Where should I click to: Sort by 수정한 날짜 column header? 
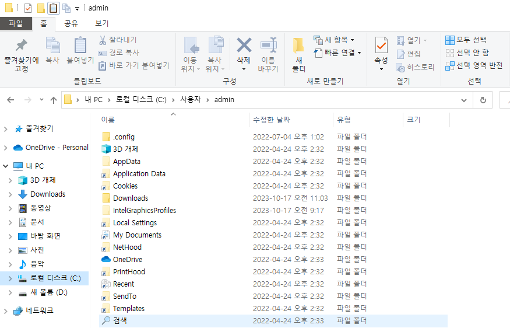(x=272, y=120)
